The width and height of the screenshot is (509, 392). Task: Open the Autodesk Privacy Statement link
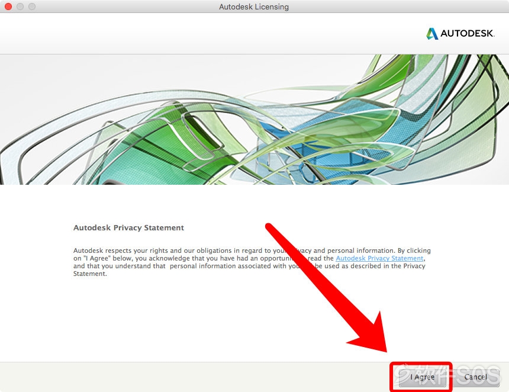click(379, 258)
